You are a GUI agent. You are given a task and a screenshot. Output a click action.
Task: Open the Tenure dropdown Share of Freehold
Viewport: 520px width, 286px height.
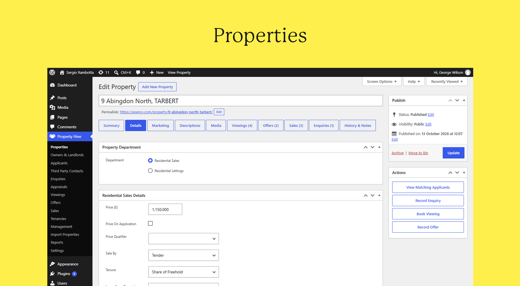click(184, 272)
